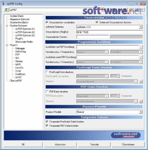
Task: Open the PostScript-Drucksystem Ghostscript dropdown
Action: (x=107, y=76)
